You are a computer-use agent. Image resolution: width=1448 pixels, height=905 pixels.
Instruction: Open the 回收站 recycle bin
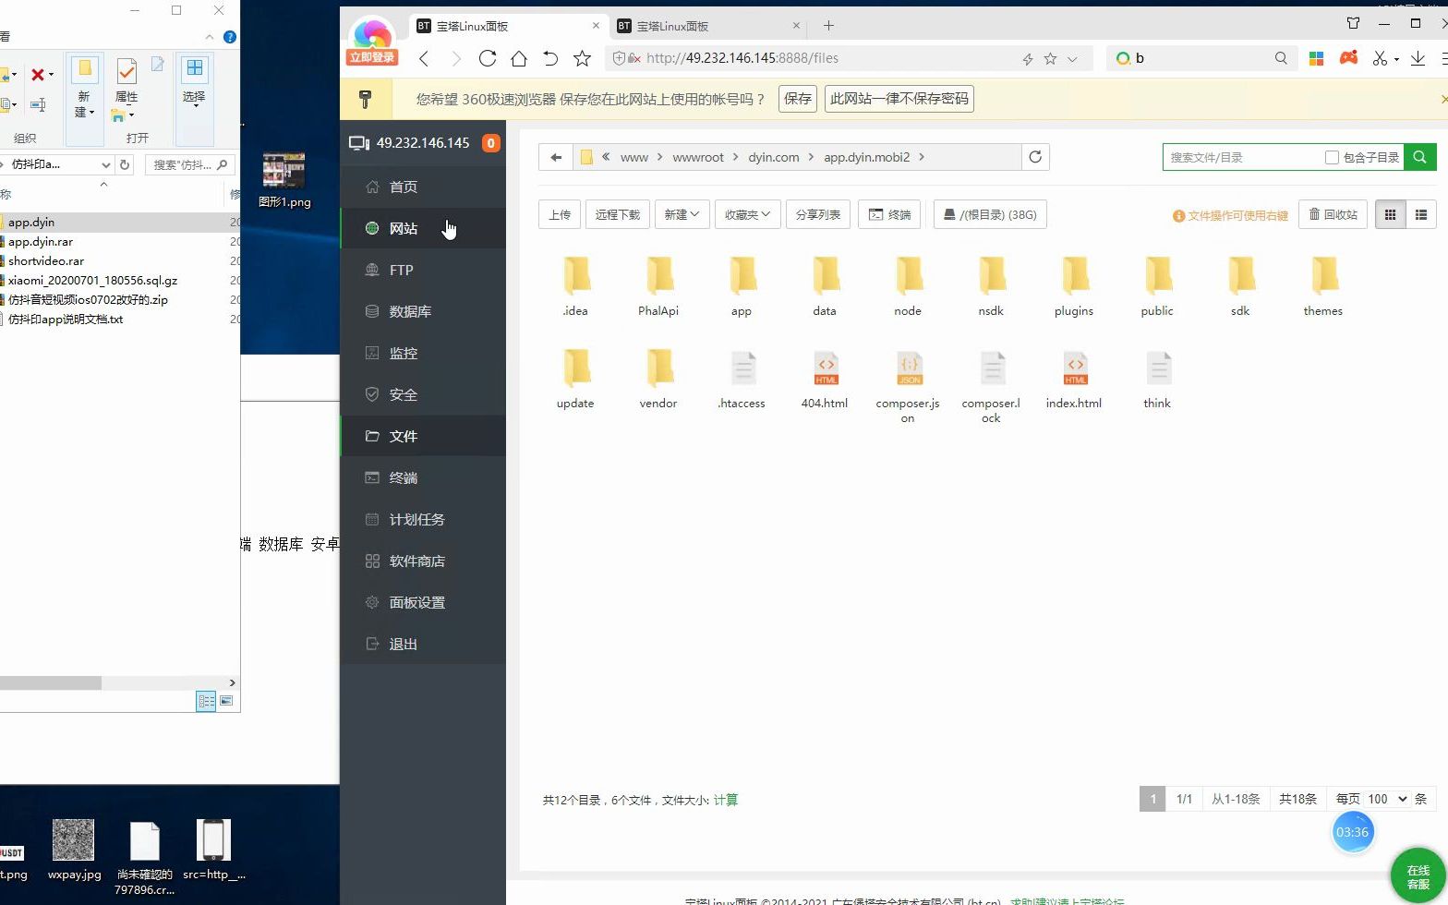pos(1333,215)
